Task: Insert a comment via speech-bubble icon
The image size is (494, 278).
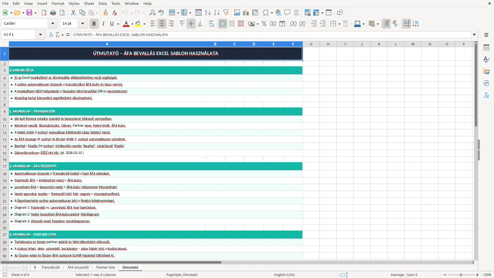Action: 287,13
